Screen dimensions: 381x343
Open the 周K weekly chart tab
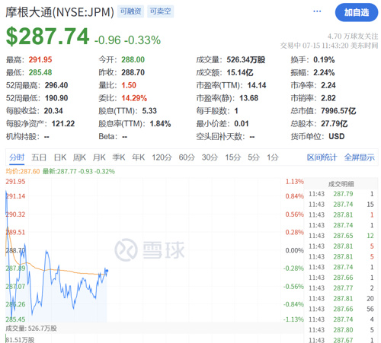[x=79, y=157]
